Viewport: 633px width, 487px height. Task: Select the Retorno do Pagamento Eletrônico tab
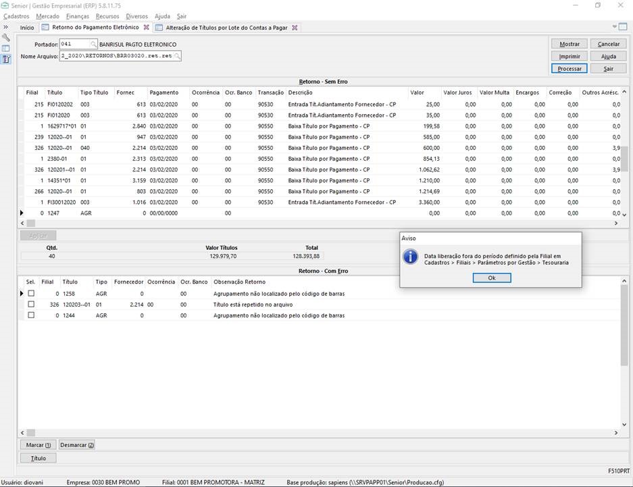(x=95, y=27)
